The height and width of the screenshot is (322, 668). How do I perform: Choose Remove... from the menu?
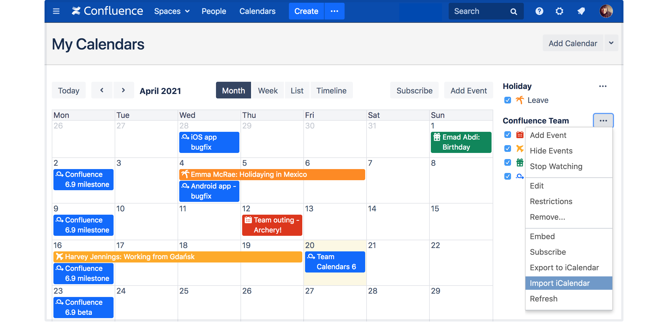pyautogui.click(x=569, y=217)
